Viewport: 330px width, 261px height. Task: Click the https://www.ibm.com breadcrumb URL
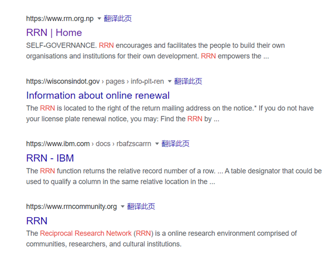pyautogui.click(x=89, y=144)
